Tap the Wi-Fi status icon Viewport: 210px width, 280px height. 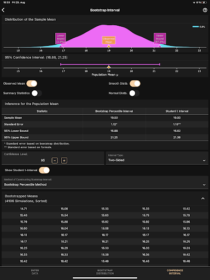click(x=194, y=3)
